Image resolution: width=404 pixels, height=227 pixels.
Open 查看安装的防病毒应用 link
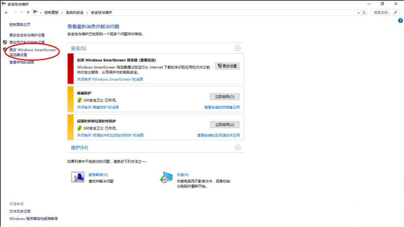click(222, 107)
